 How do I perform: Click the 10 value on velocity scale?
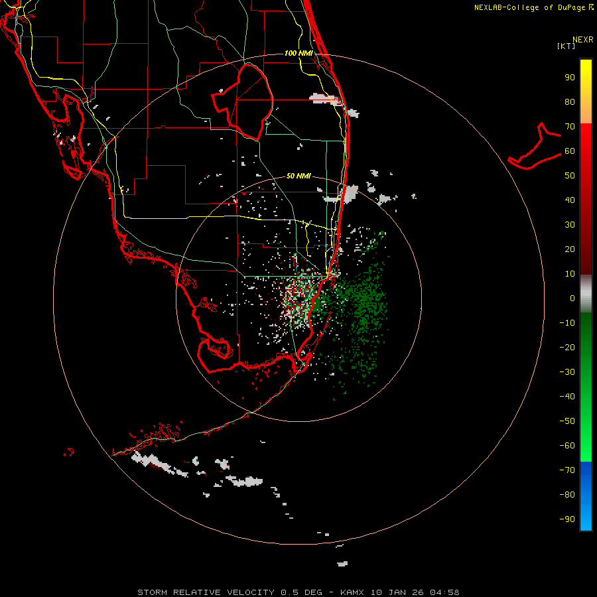point(570,274)
